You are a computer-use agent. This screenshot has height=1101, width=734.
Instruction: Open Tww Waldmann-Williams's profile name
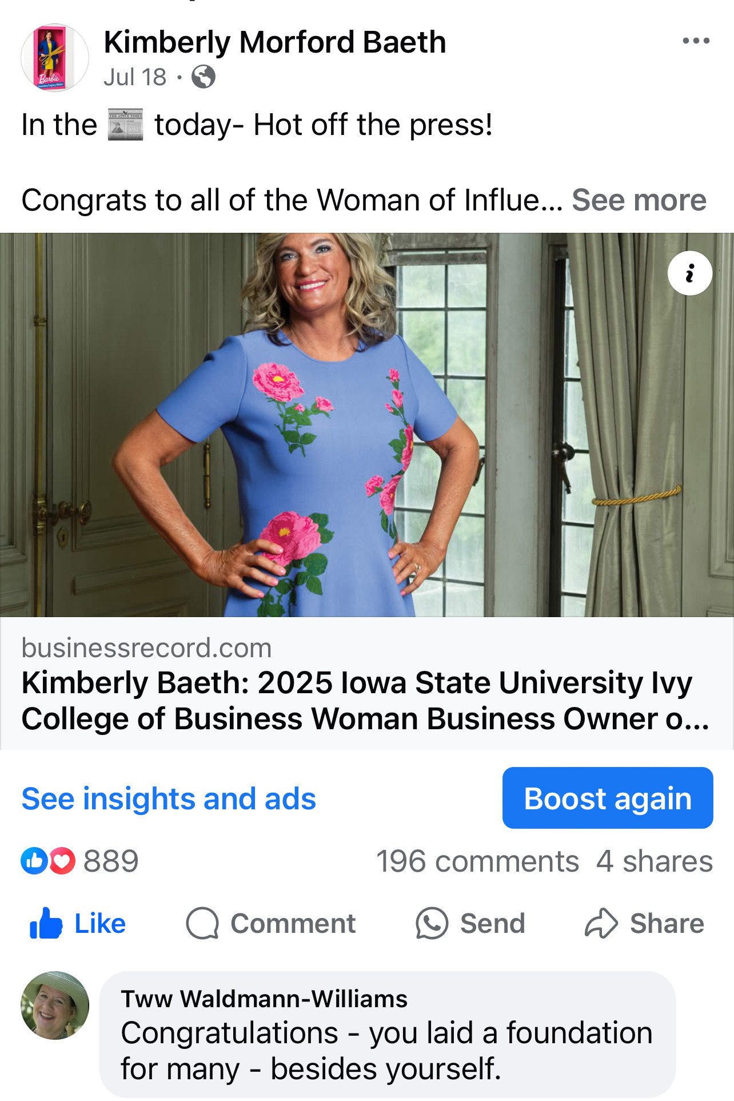[x=264, y=999]
